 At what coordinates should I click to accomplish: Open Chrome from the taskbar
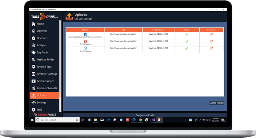click(140, 120)
